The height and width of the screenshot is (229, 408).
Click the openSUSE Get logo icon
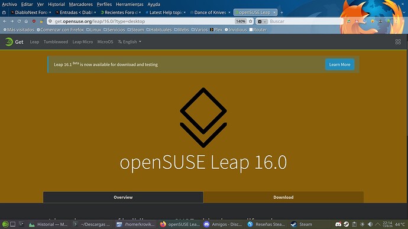(9, 42)
